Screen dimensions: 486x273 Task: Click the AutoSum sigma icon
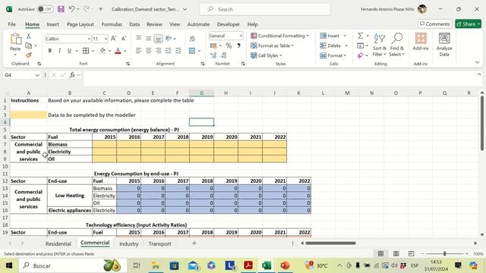coord(361,36)
